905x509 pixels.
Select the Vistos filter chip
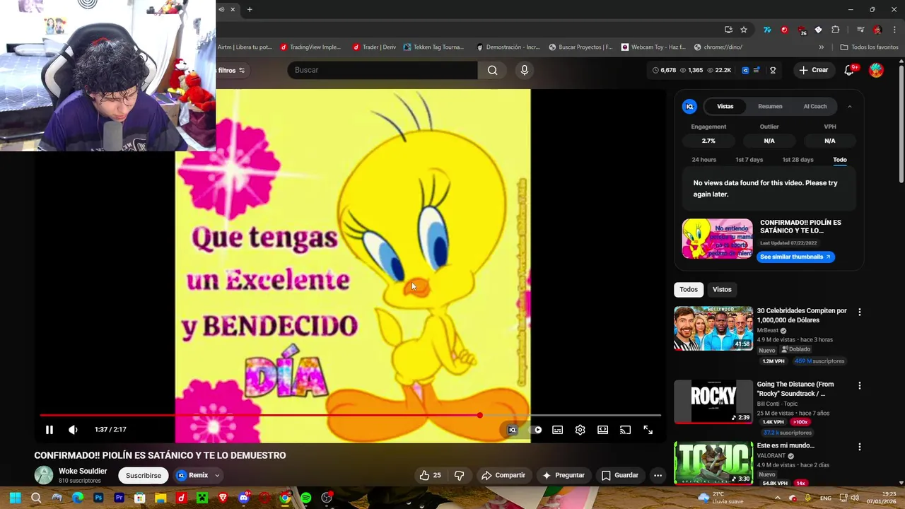[x=722, y=289]
